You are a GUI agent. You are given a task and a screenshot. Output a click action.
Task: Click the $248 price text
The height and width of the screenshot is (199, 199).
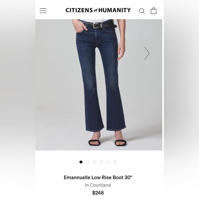click(x=98, y=193)
